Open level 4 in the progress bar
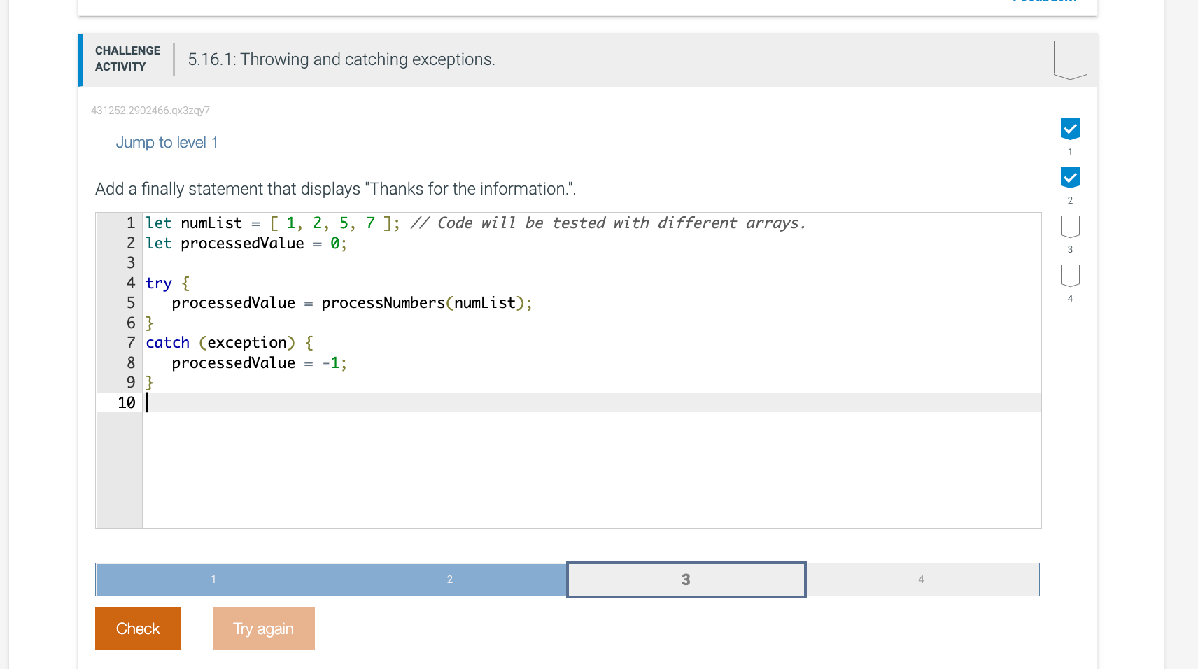The height and width of the screenshot is (669, 1198). (x=922, y=579)
